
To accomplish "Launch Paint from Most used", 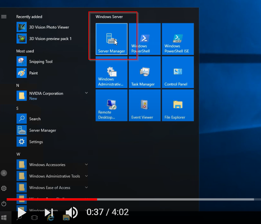I will (52, 73).
